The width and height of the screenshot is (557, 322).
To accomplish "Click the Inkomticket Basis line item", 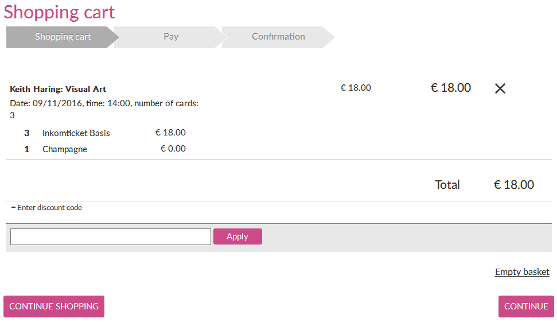I will click(76, 133).
